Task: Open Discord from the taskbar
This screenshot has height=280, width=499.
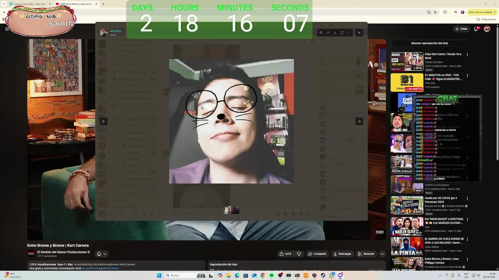Action: pyautogui.click(x=340, y=275)
